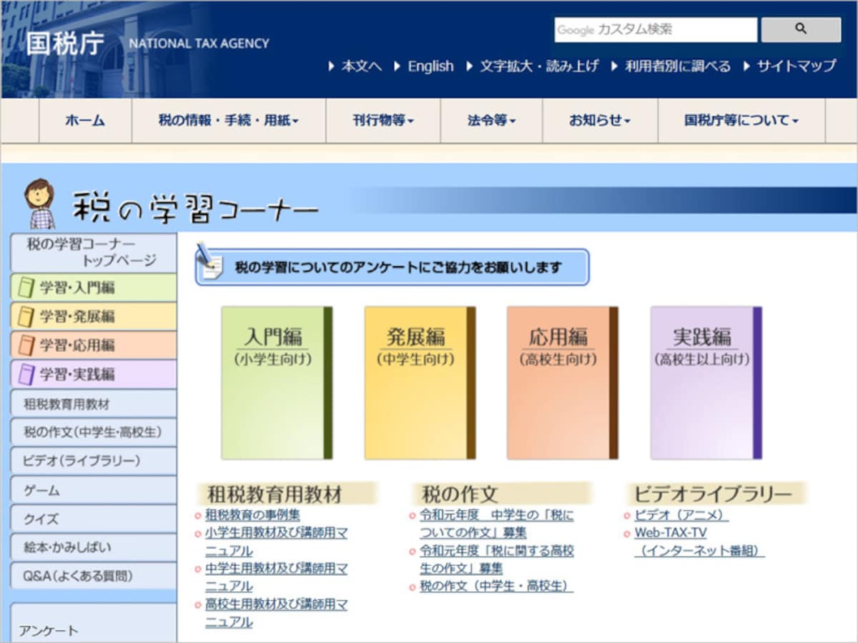Expand the 法令等 menu
This screenshot has height=643, width=858.
tap(492, 121)
